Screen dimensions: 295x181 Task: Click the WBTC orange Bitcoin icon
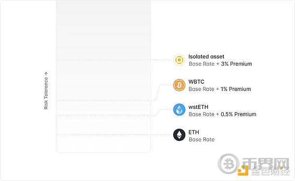(x=179, y=85)
